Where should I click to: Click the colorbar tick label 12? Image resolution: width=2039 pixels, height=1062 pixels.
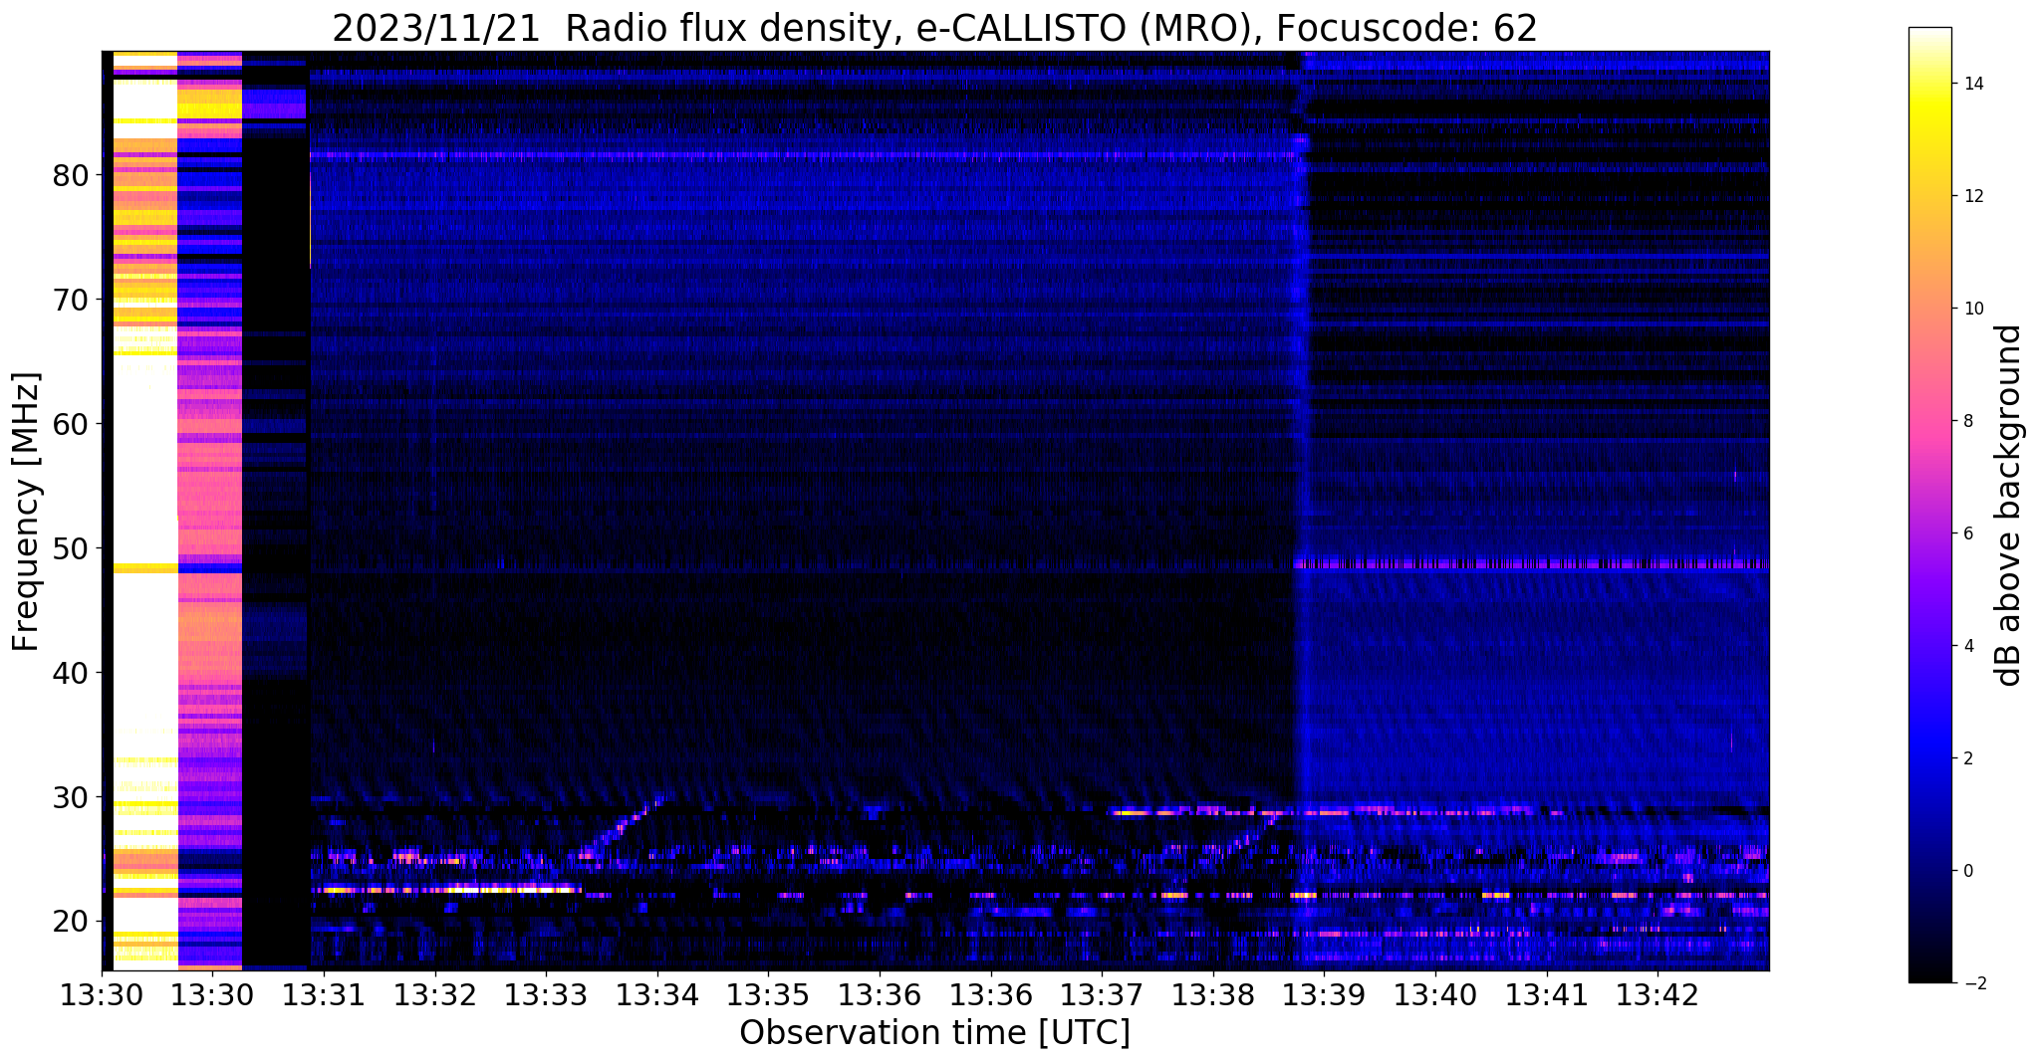[1972, 196]
